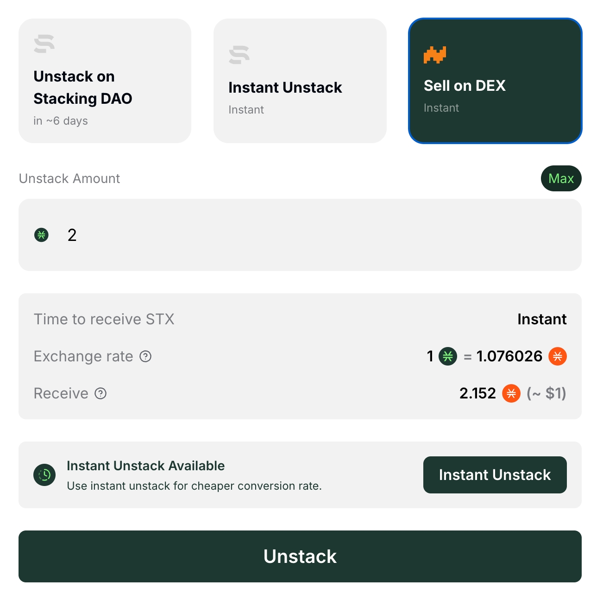Click the 1.076026 exchange rate value
Image resolution: width=603 pixels, height=606 pixels.
pyautogui.click(x=509, y=356)
